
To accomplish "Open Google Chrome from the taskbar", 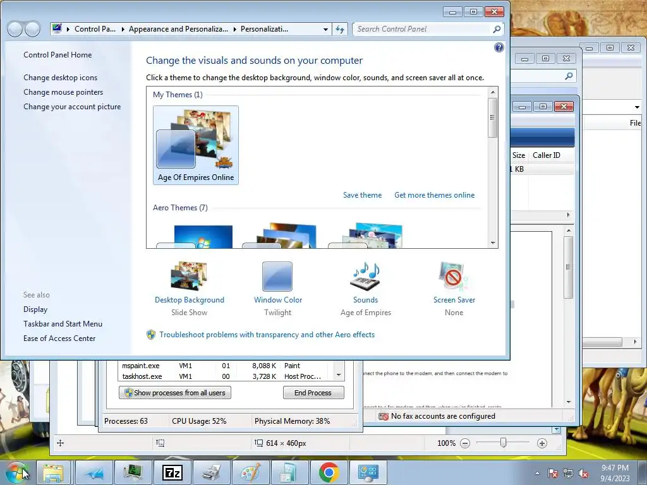I will [329, 472].
